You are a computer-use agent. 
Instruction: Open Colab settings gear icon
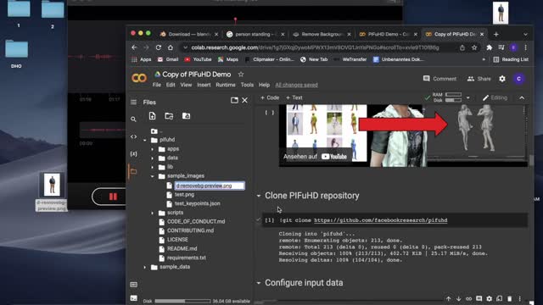point(502,79)
